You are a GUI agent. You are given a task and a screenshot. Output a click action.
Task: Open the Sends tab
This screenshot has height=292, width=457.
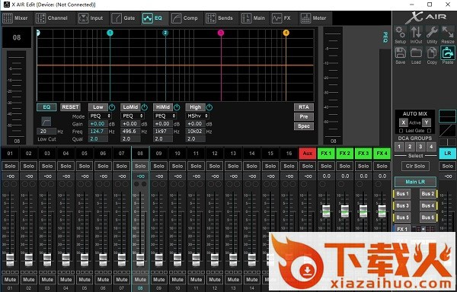pos(219,18)
